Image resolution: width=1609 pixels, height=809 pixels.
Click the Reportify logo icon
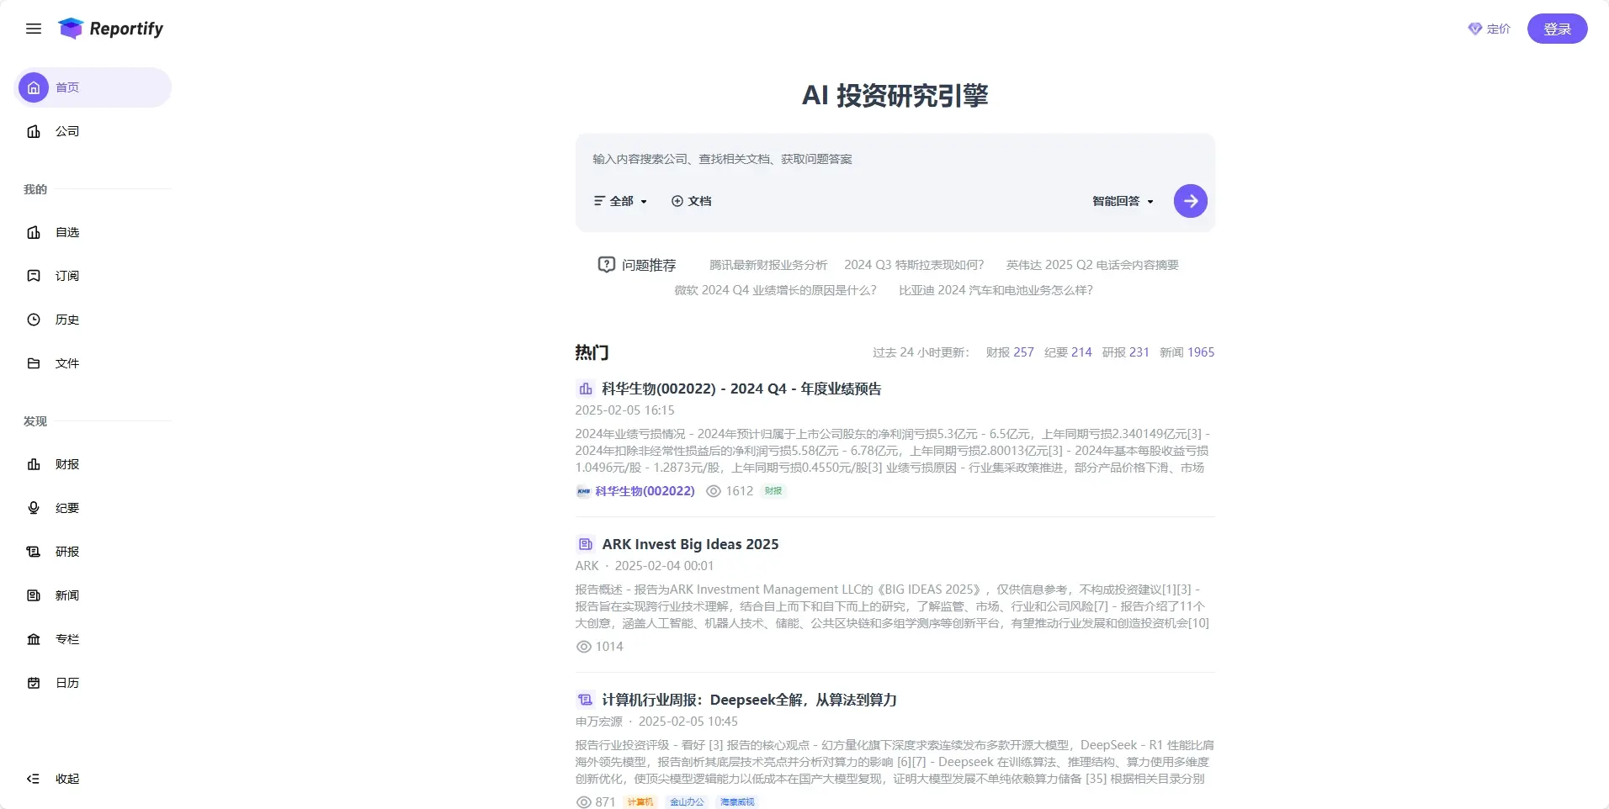(x=71, y=28)
